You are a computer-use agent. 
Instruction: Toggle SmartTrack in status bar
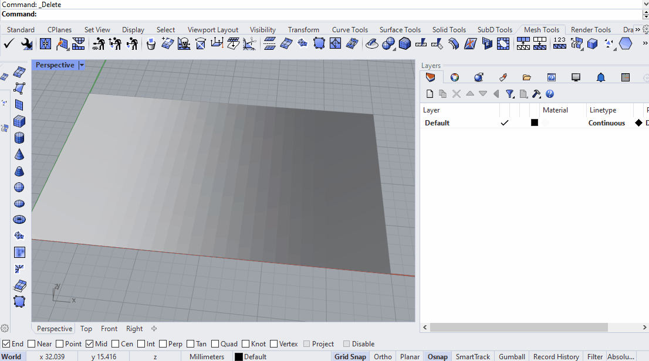click(473, 356)
